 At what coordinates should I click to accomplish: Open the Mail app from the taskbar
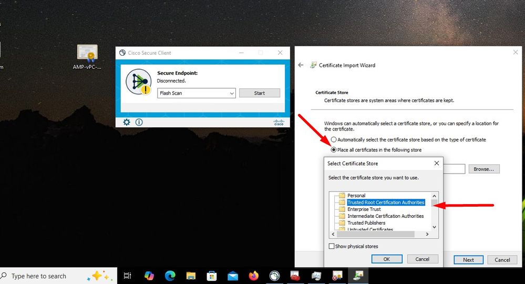pos(233,276)
